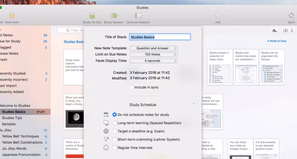Select Yellow Belt Combinations stack
The image size is (297, 159).
[25, 142]
